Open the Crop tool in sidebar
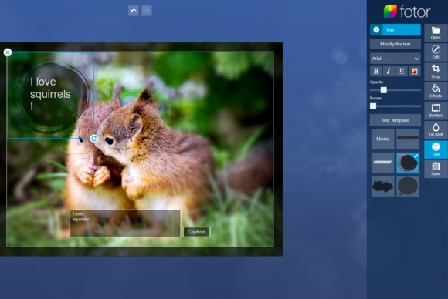This screenshot has width=448, height=299. coord(436,72)
